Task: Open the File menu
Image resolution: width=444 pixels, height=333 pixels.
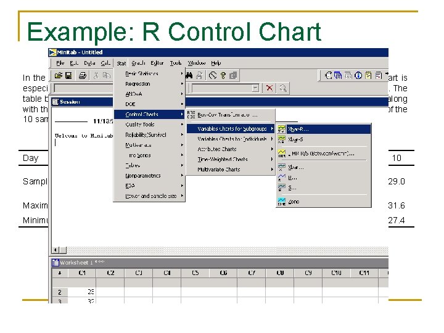Action: tap(60, 63)
